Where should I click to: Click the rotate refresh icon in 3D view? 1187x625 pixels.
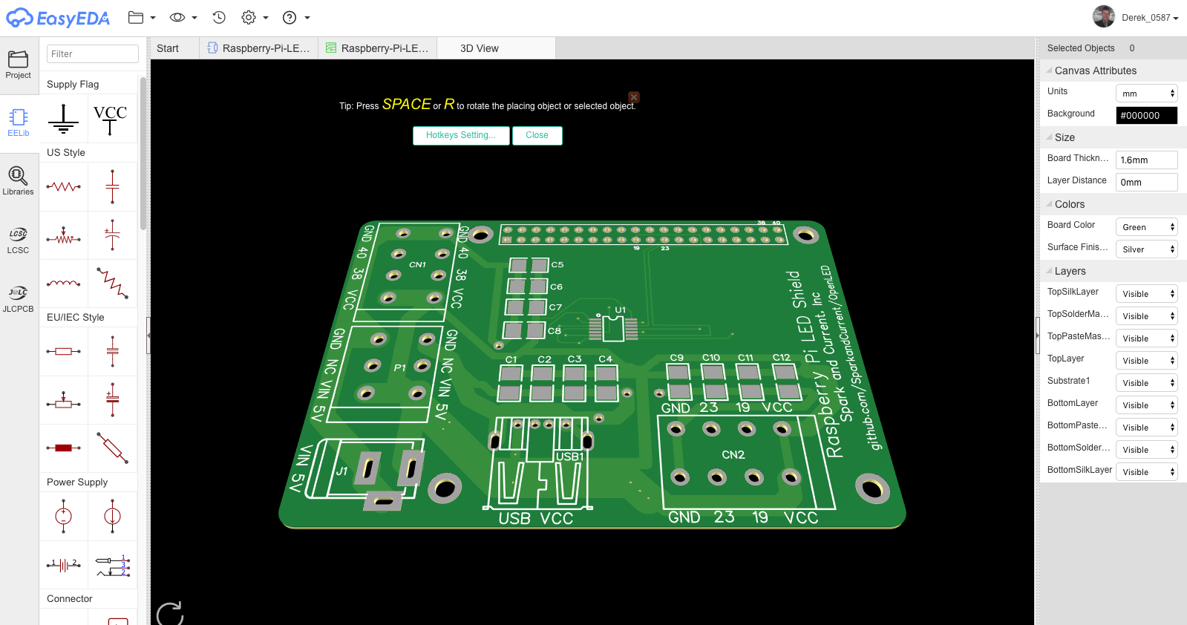pyautogui.click(x=170, y=614)
